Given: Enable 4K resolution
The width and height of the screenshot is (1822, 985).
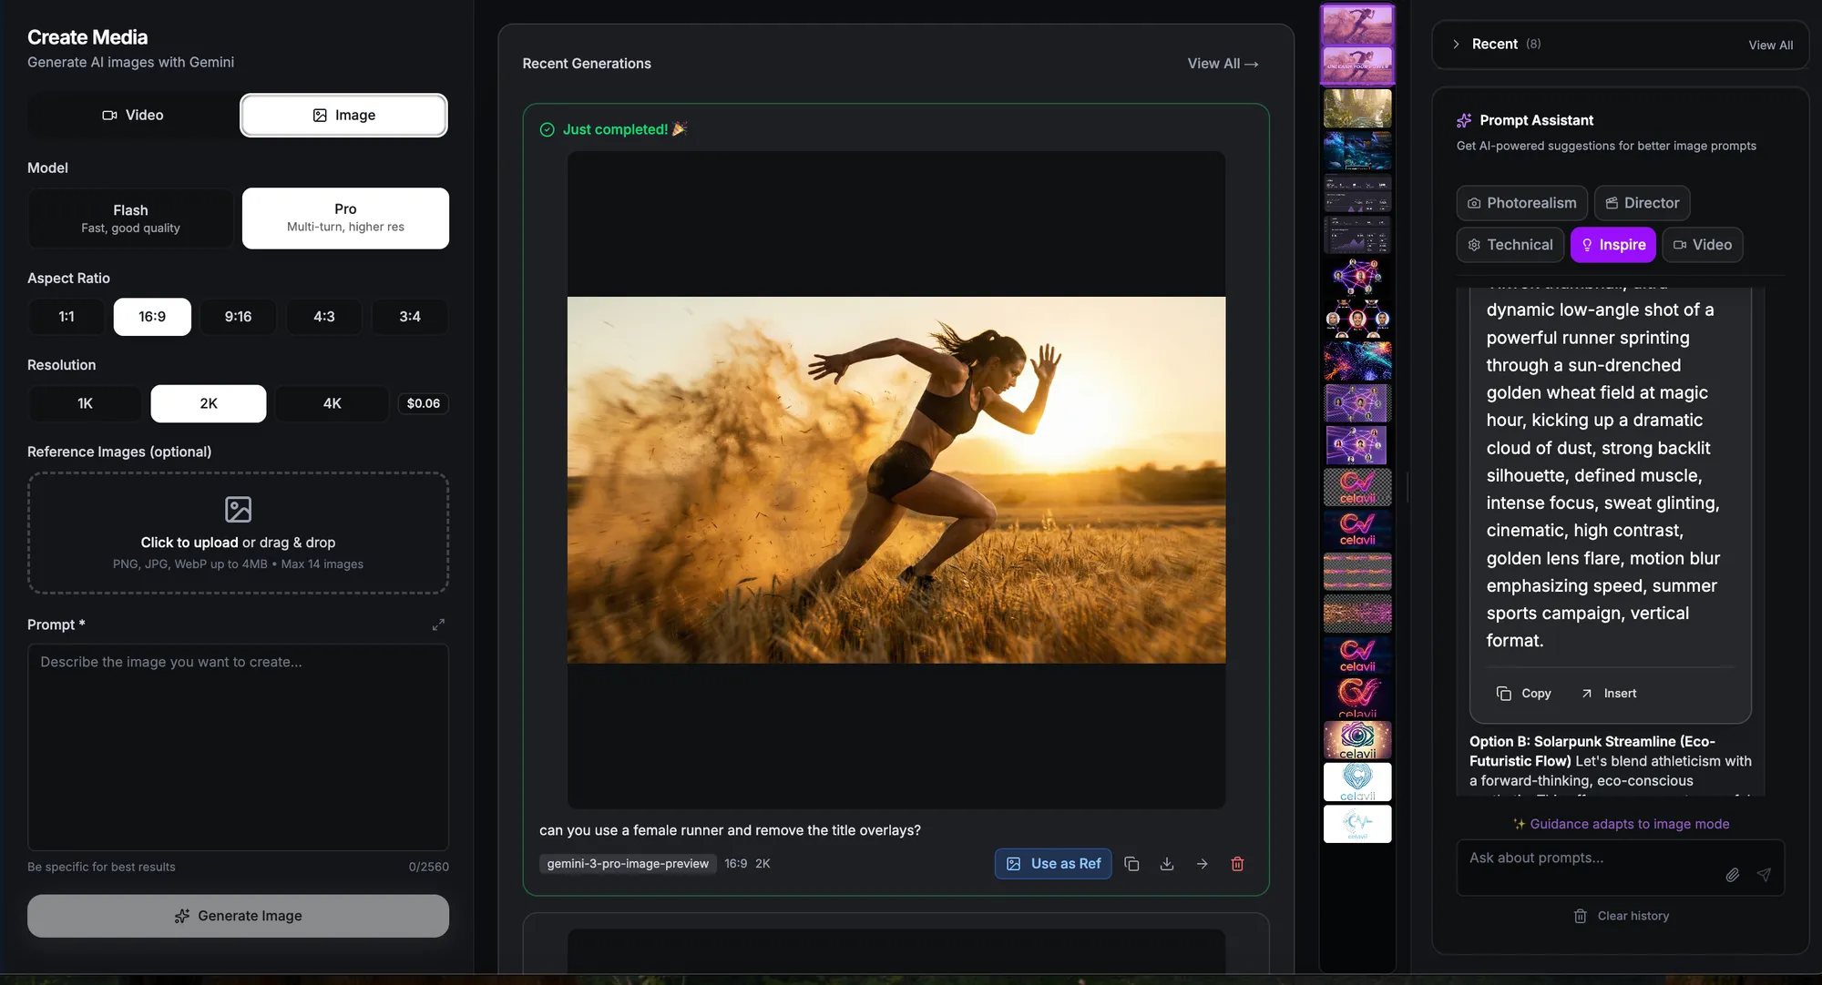Looking at the screenshot, I should coord(332,402).
